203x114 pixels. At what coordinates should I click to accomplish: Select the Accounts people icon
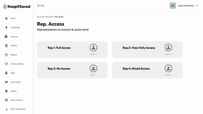[x=6, y=37]
